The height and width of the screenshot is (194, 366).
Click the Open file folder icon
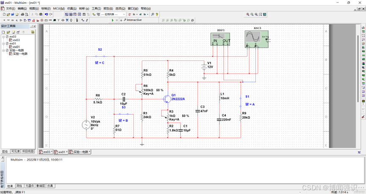[8, 14]
